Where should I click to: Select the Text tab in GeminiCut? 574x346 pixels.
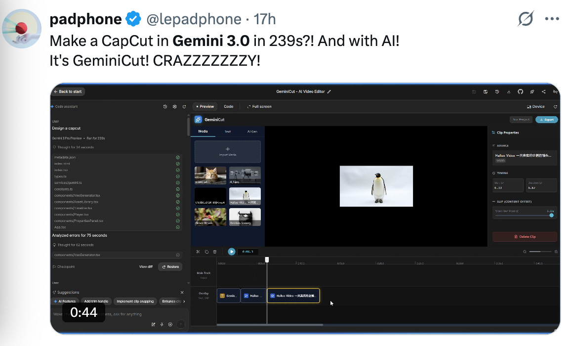point(228,131)
